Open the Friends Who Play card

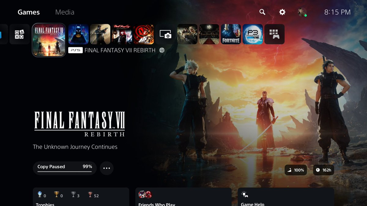click(x=183, y=197)
